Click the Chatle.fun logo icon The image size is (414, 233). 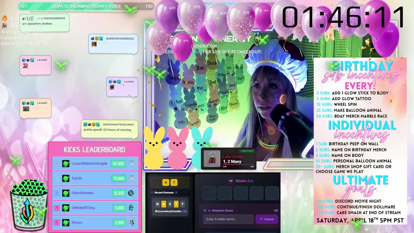(x=231, y=181)
